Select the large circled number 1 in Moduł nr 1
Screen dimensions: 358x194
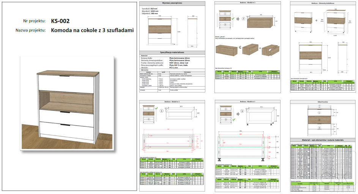(162, 111)
